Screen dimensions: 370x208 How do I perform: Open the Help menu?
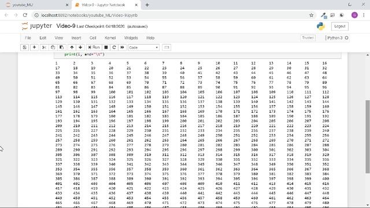[x=150, y=38]
